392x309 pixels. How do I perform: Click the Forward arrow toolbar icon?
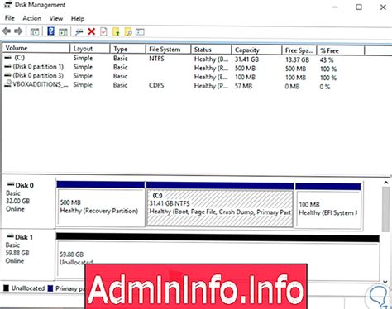pos(18,31)
